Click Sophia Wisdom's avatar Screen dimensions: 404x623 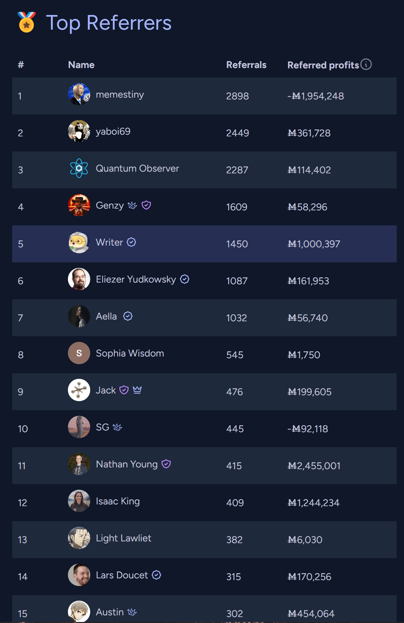(79, 353)
